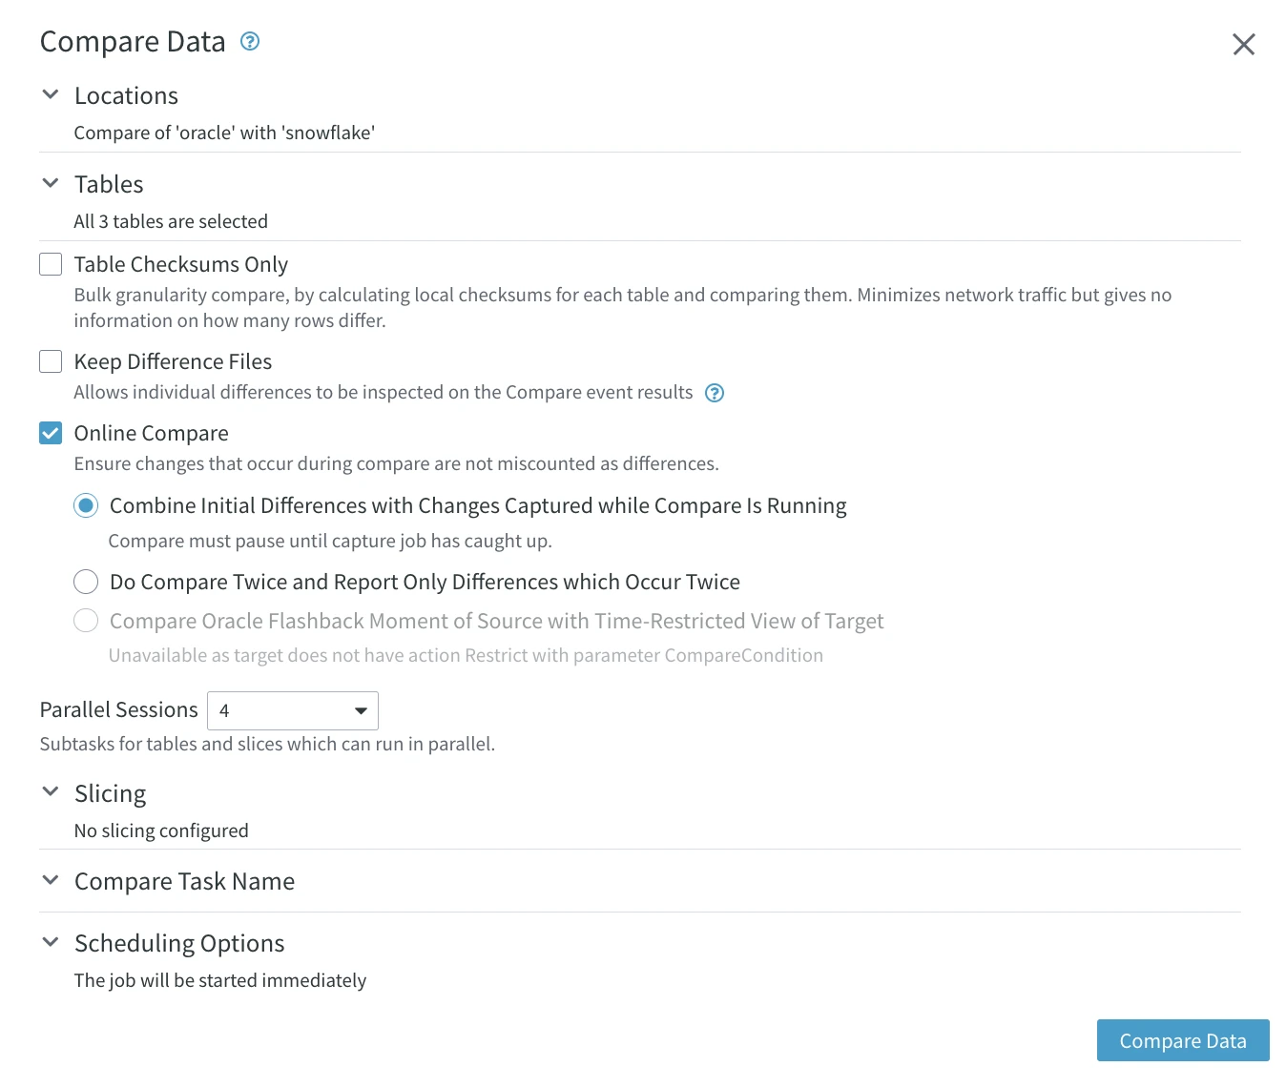Uncheck the Online Compare checkbox
This screenshot has width=1286, height=1087.
click(51, 433)
